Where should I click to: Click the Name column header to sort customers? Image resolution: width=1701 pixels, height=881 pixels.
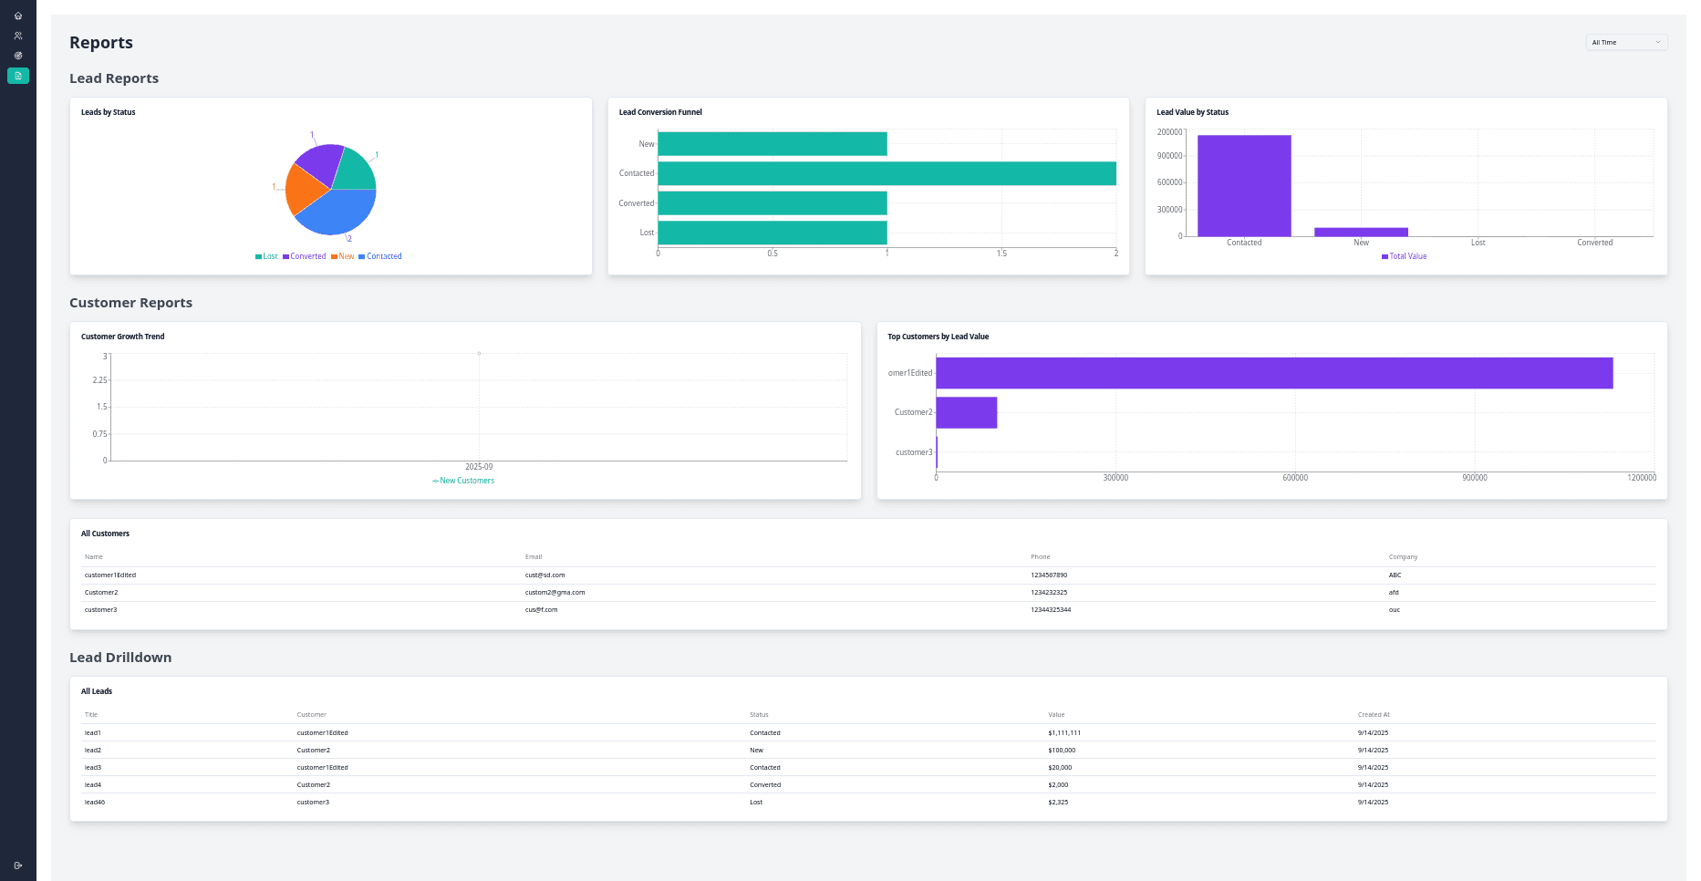[93, 556]
